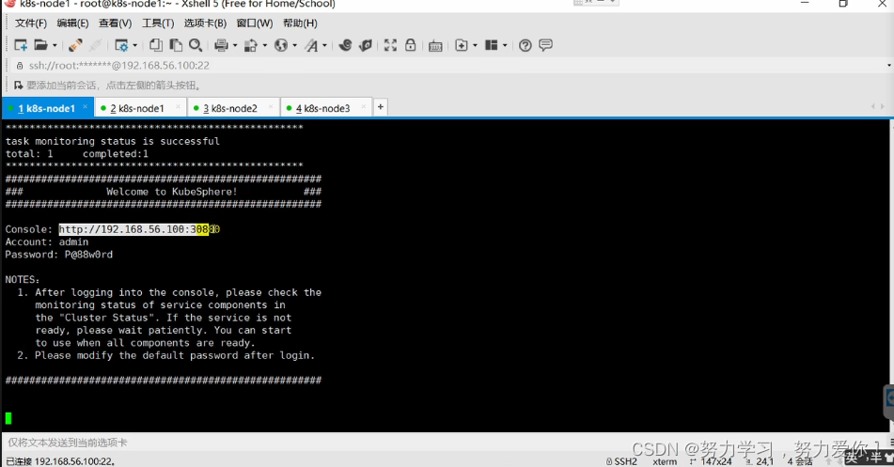Expand the Font dropdown arrow
The width and height of the screenshot is (894, 467).
pyautogui.click(x=325, y=46)
